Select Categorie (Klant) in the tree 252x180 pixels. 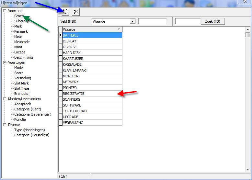pyautogui.click(x=28, y=109)
